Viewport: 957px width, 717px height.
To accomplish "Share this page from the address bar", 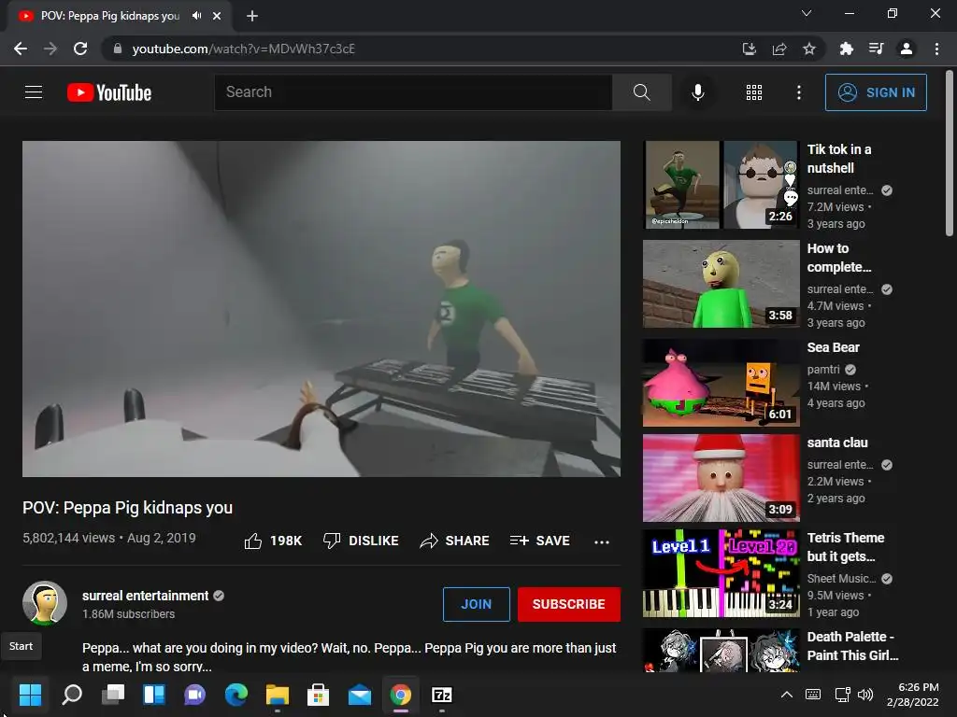I will click(779, 49).
